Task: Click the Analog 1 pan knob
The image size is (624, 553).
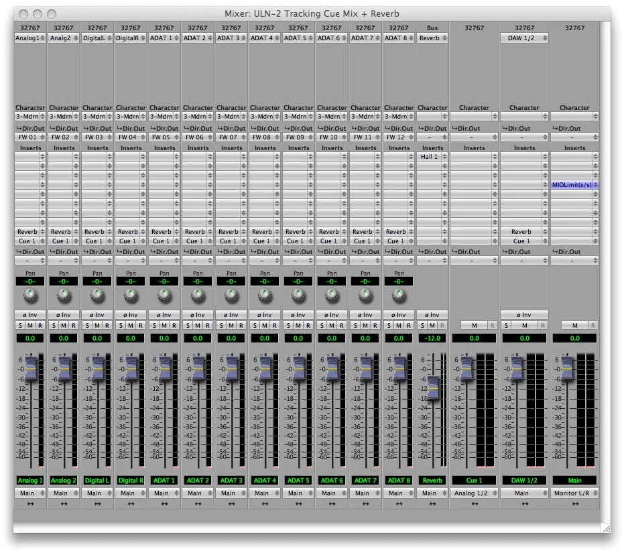Action: point(30,296)
